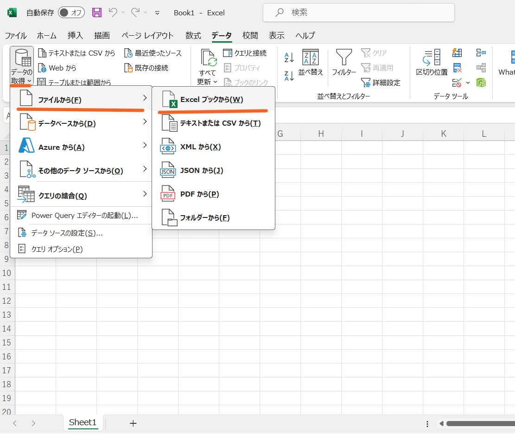Choose XML から(X) in submenu
Viewport: 515px width, 434px height.
(x=214, y=147)
